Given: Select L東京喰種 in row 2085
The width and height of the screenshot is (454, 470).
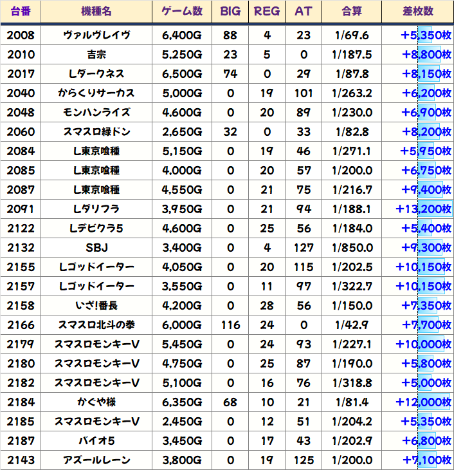Looking at the screenshot, I should (96, 171).
